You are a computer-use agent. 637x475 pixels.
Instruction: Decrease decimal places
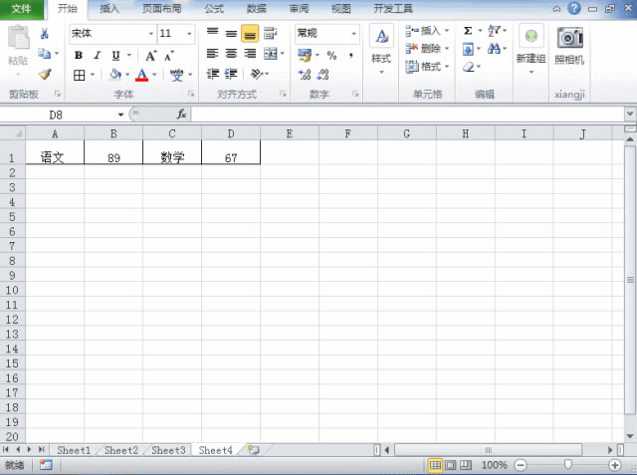[x=322, y=75]
